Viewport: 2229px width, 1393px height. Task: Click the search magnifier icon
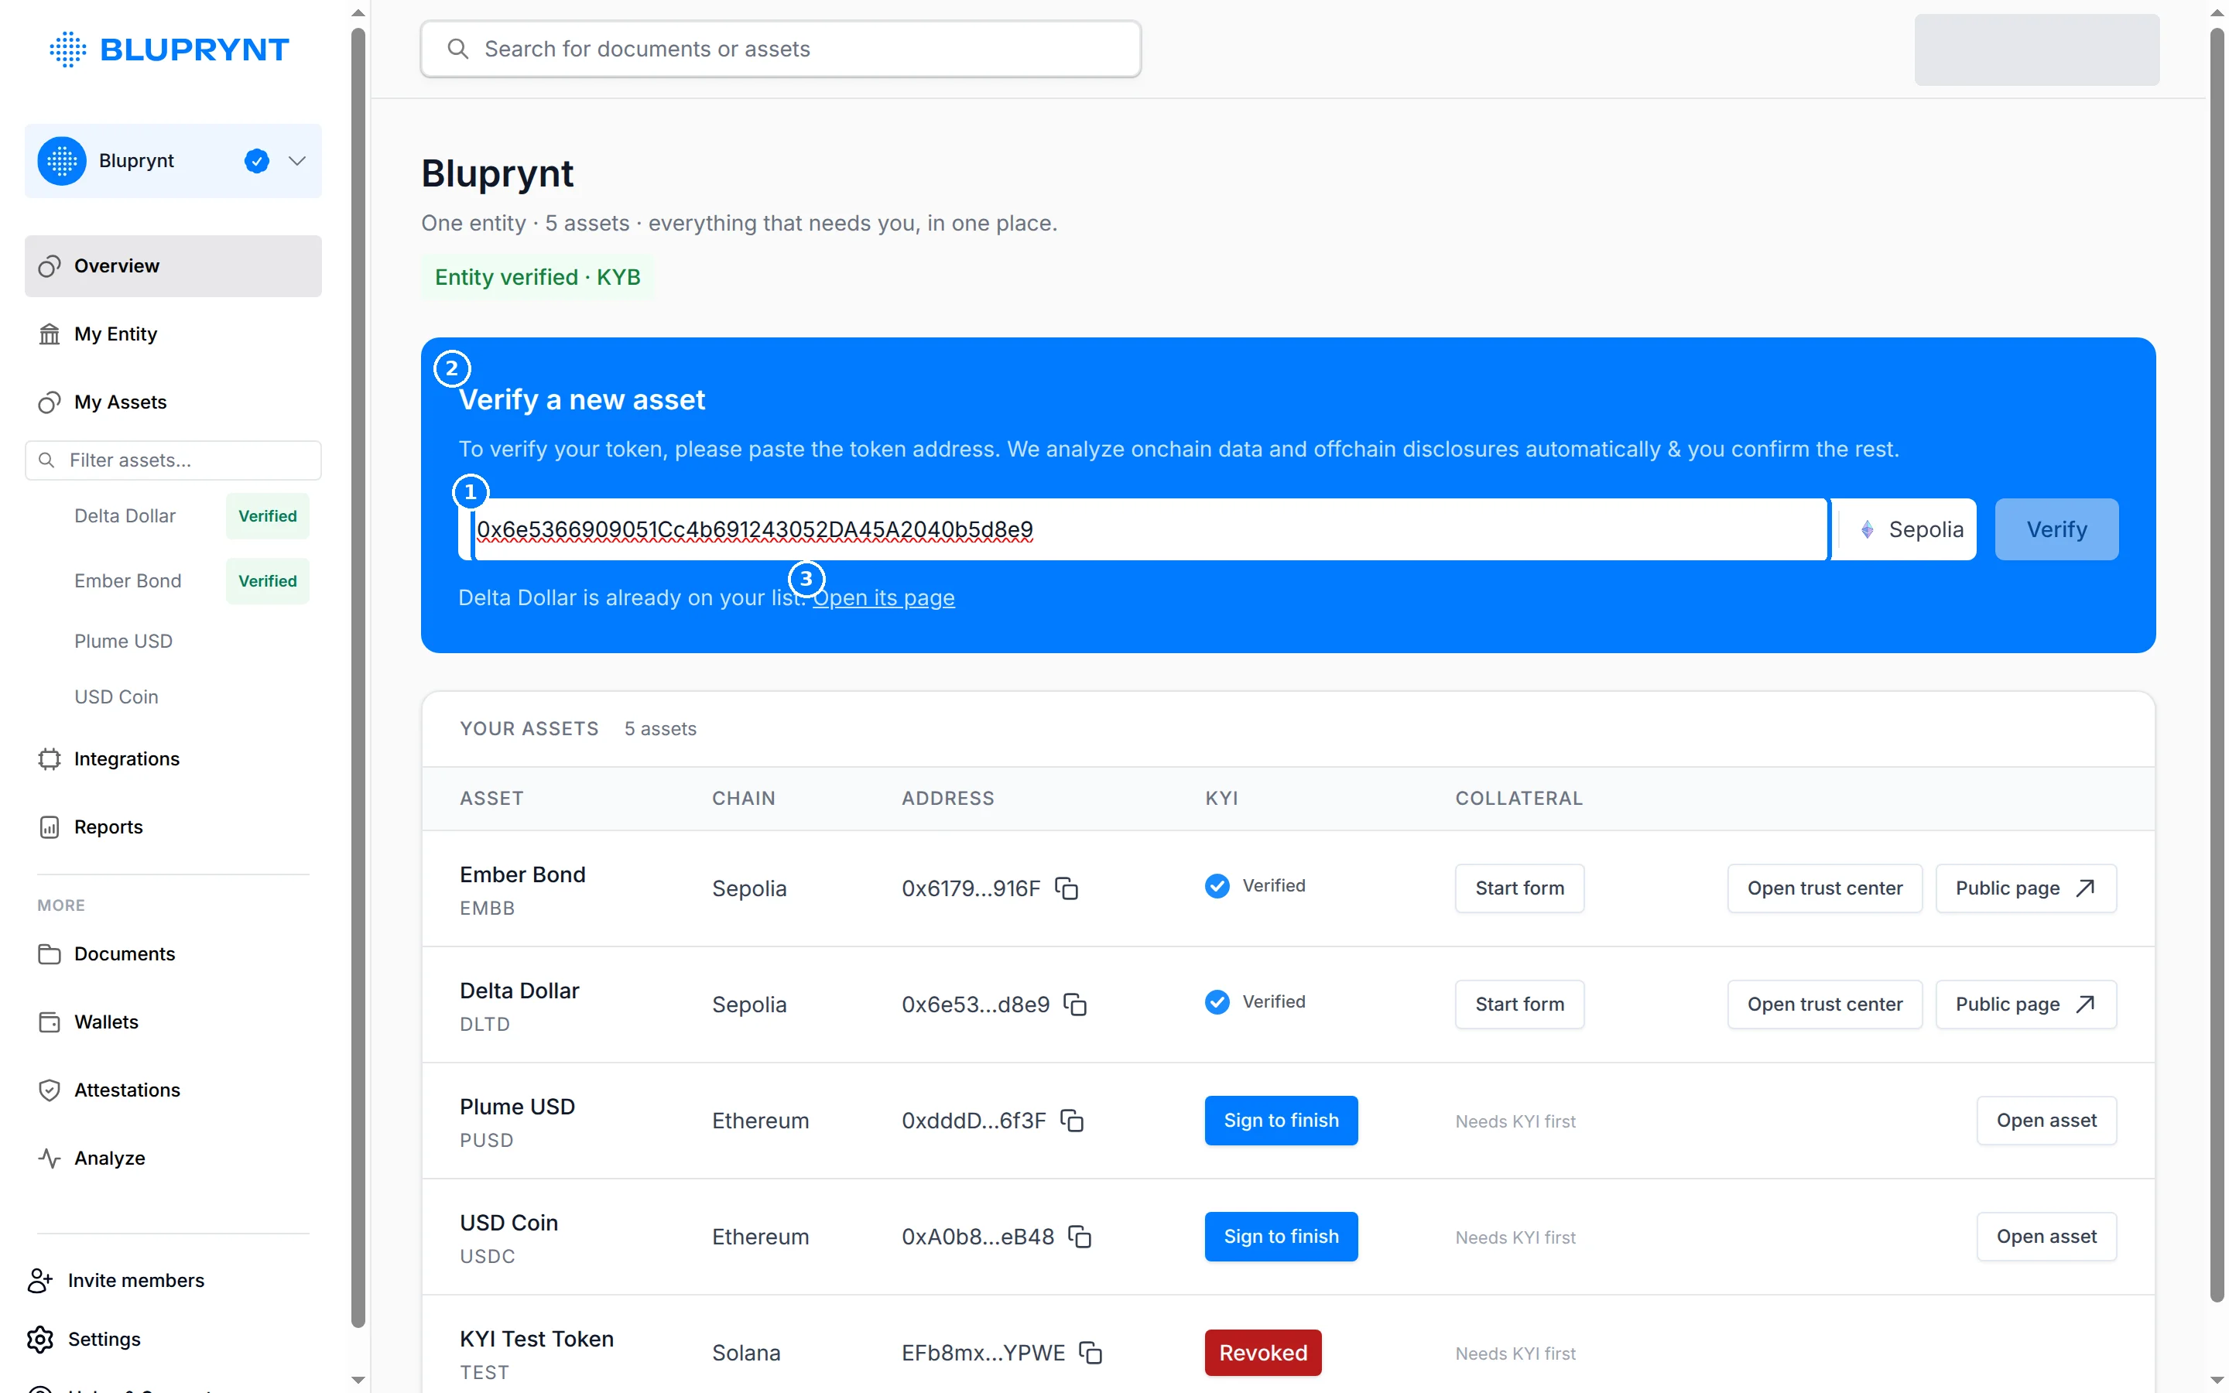[x=457, y=49]
